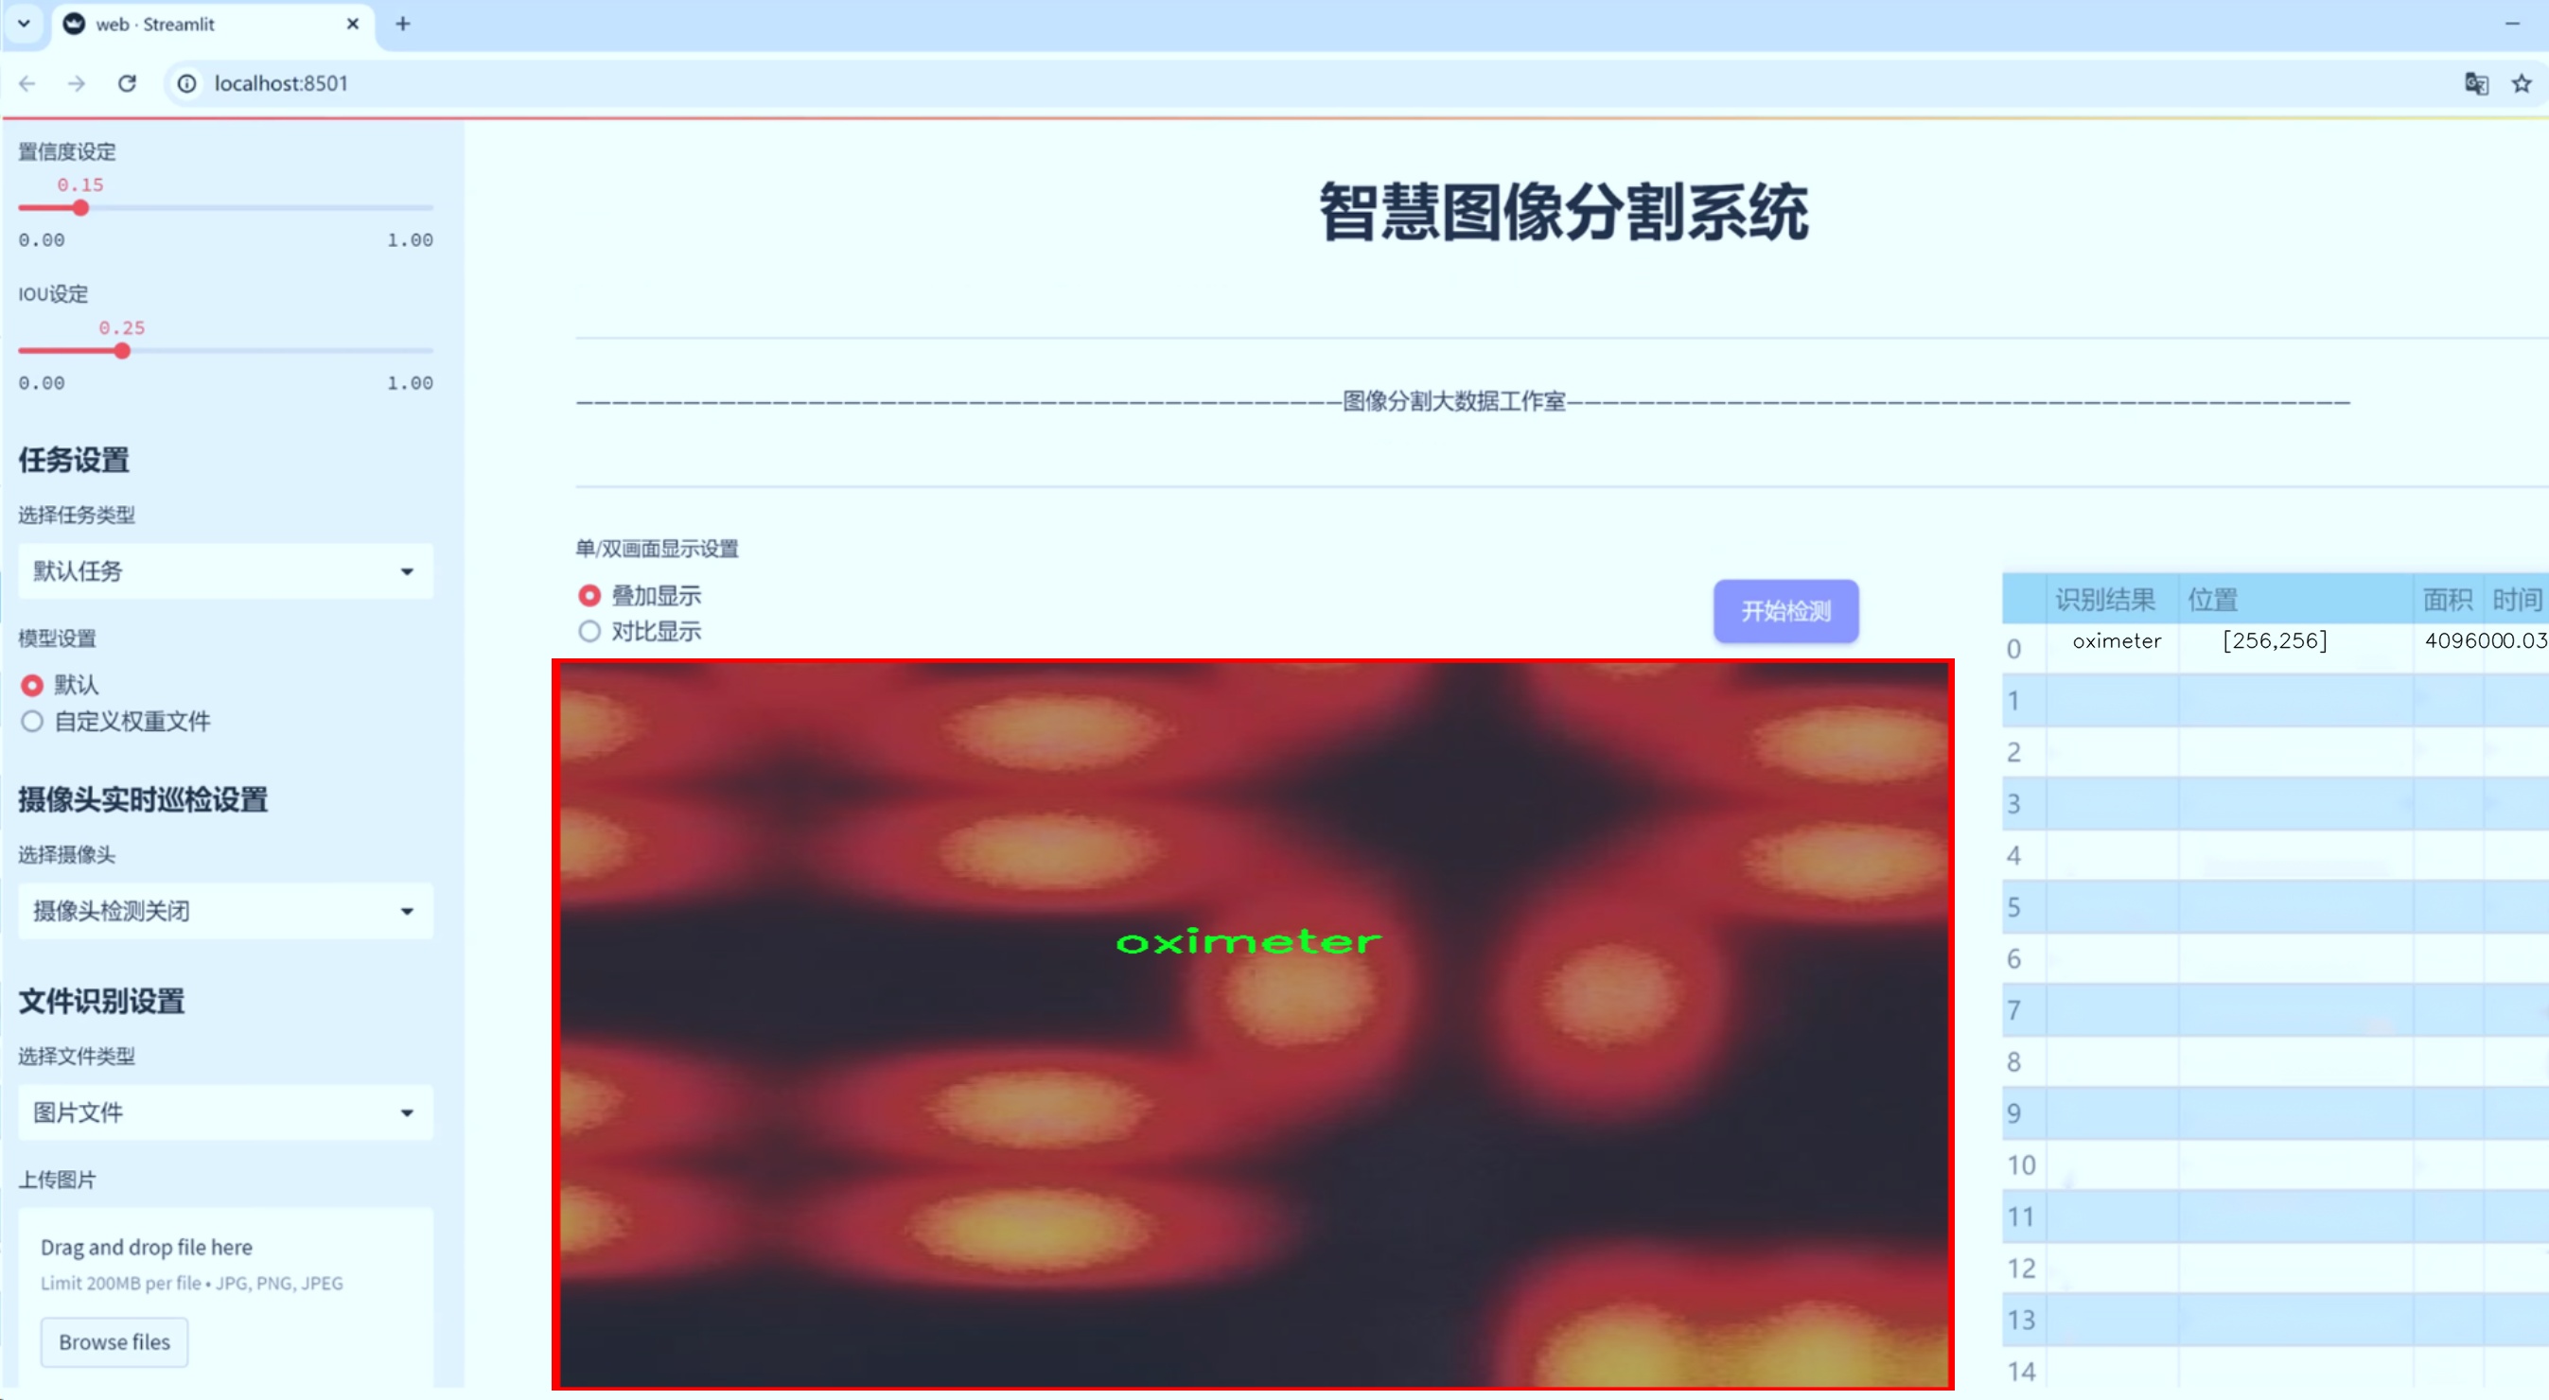Viewport: 2549px width, 1400px height.
Task: Click the site information icon
Action: pyautogui.click(x=186, y=83)
